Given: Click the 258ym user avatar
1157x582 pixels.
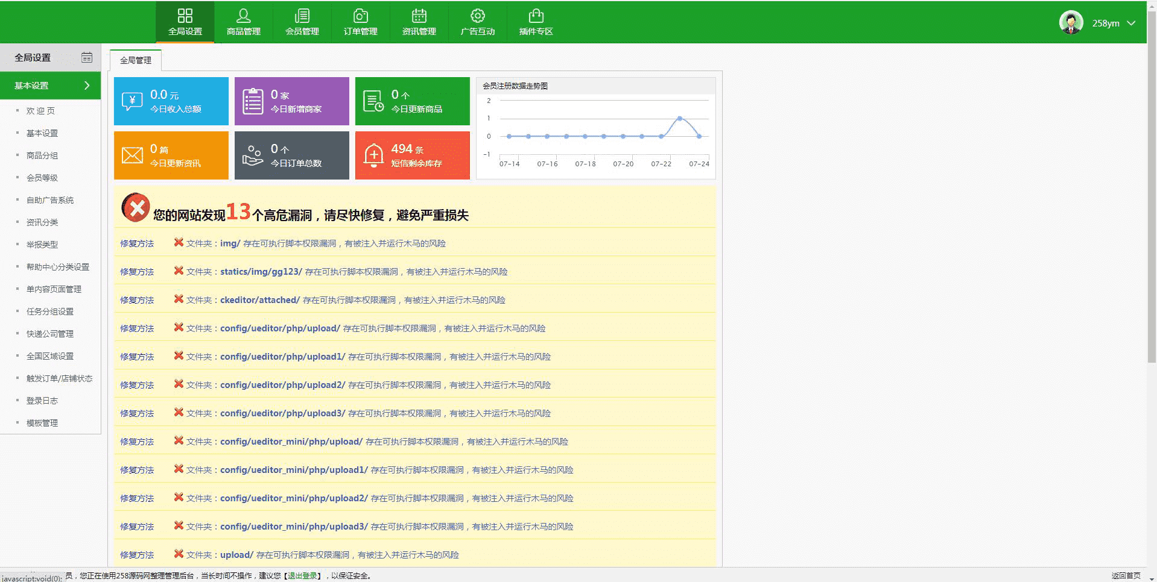Looking at the screenshot, I should tap(1071, 23).
